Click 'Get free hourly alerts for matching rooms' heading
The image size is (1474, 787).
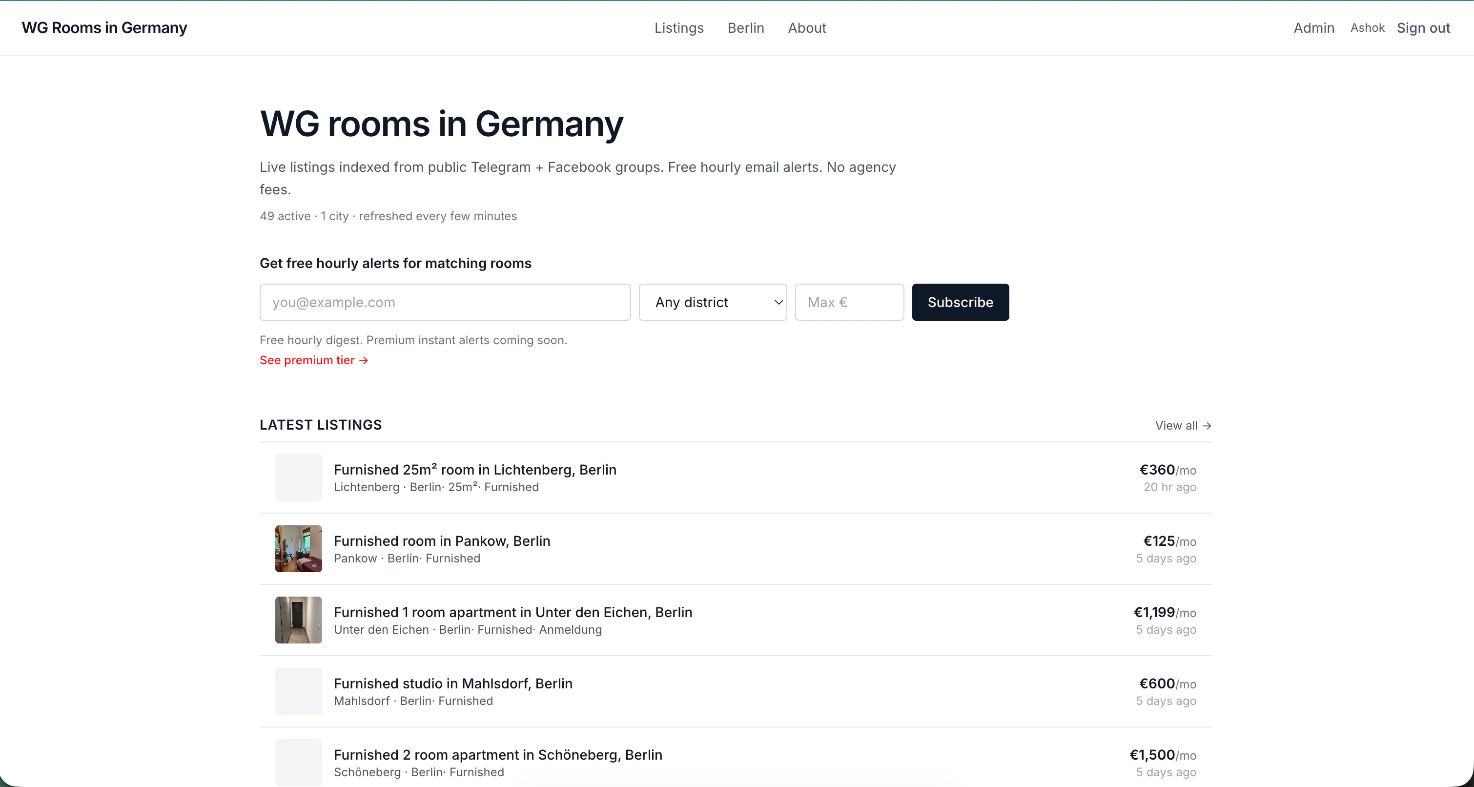(x=395, y=263)
